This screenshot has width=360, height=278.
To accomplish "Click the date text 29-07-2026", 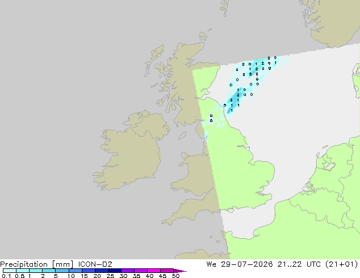I will click(x=247, y=264).
